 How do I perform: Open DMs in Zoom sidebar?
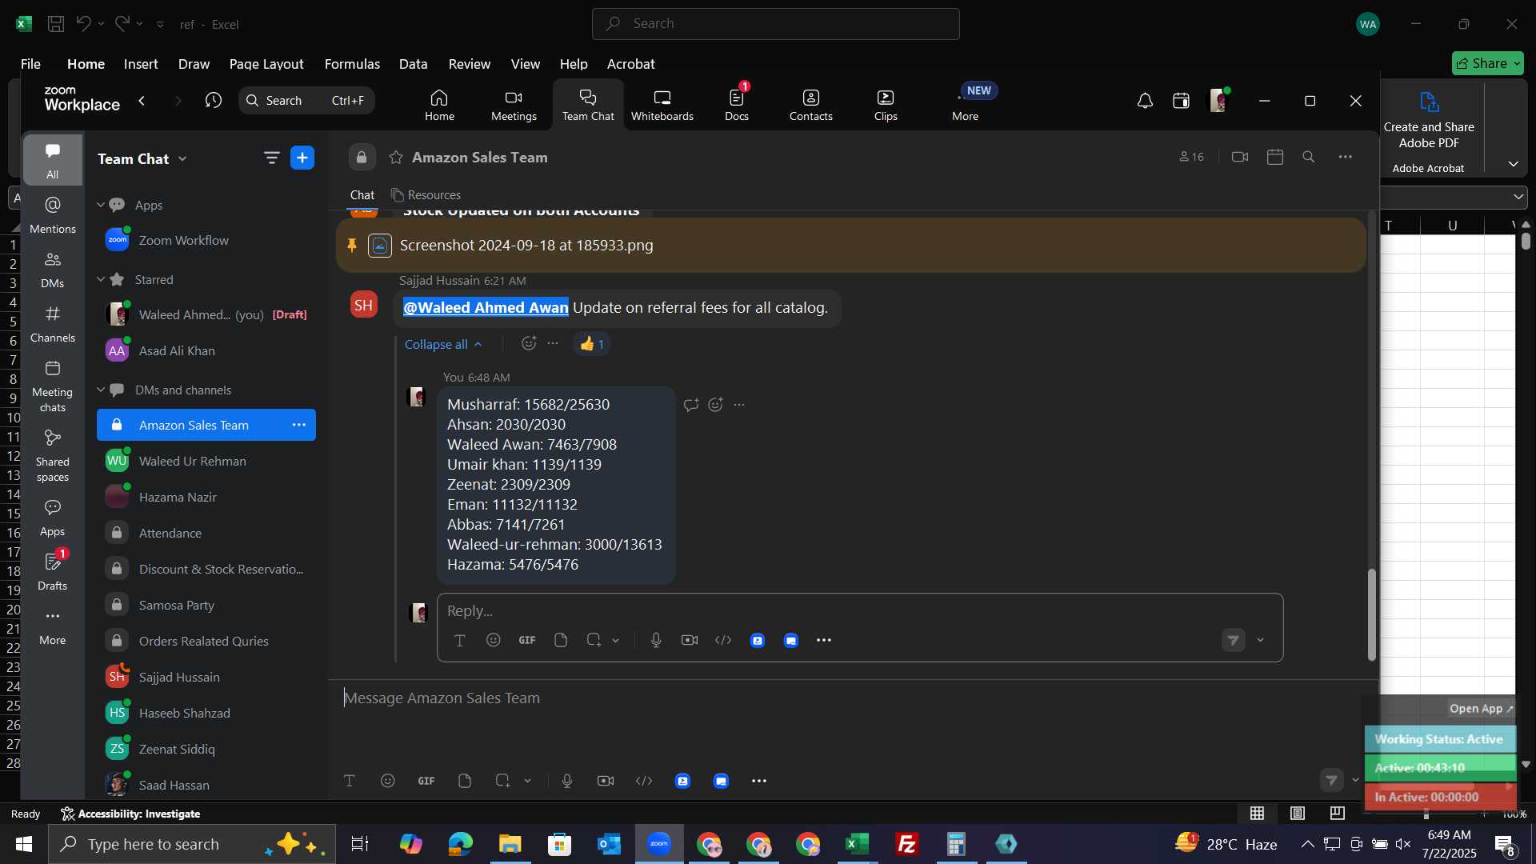53,270
